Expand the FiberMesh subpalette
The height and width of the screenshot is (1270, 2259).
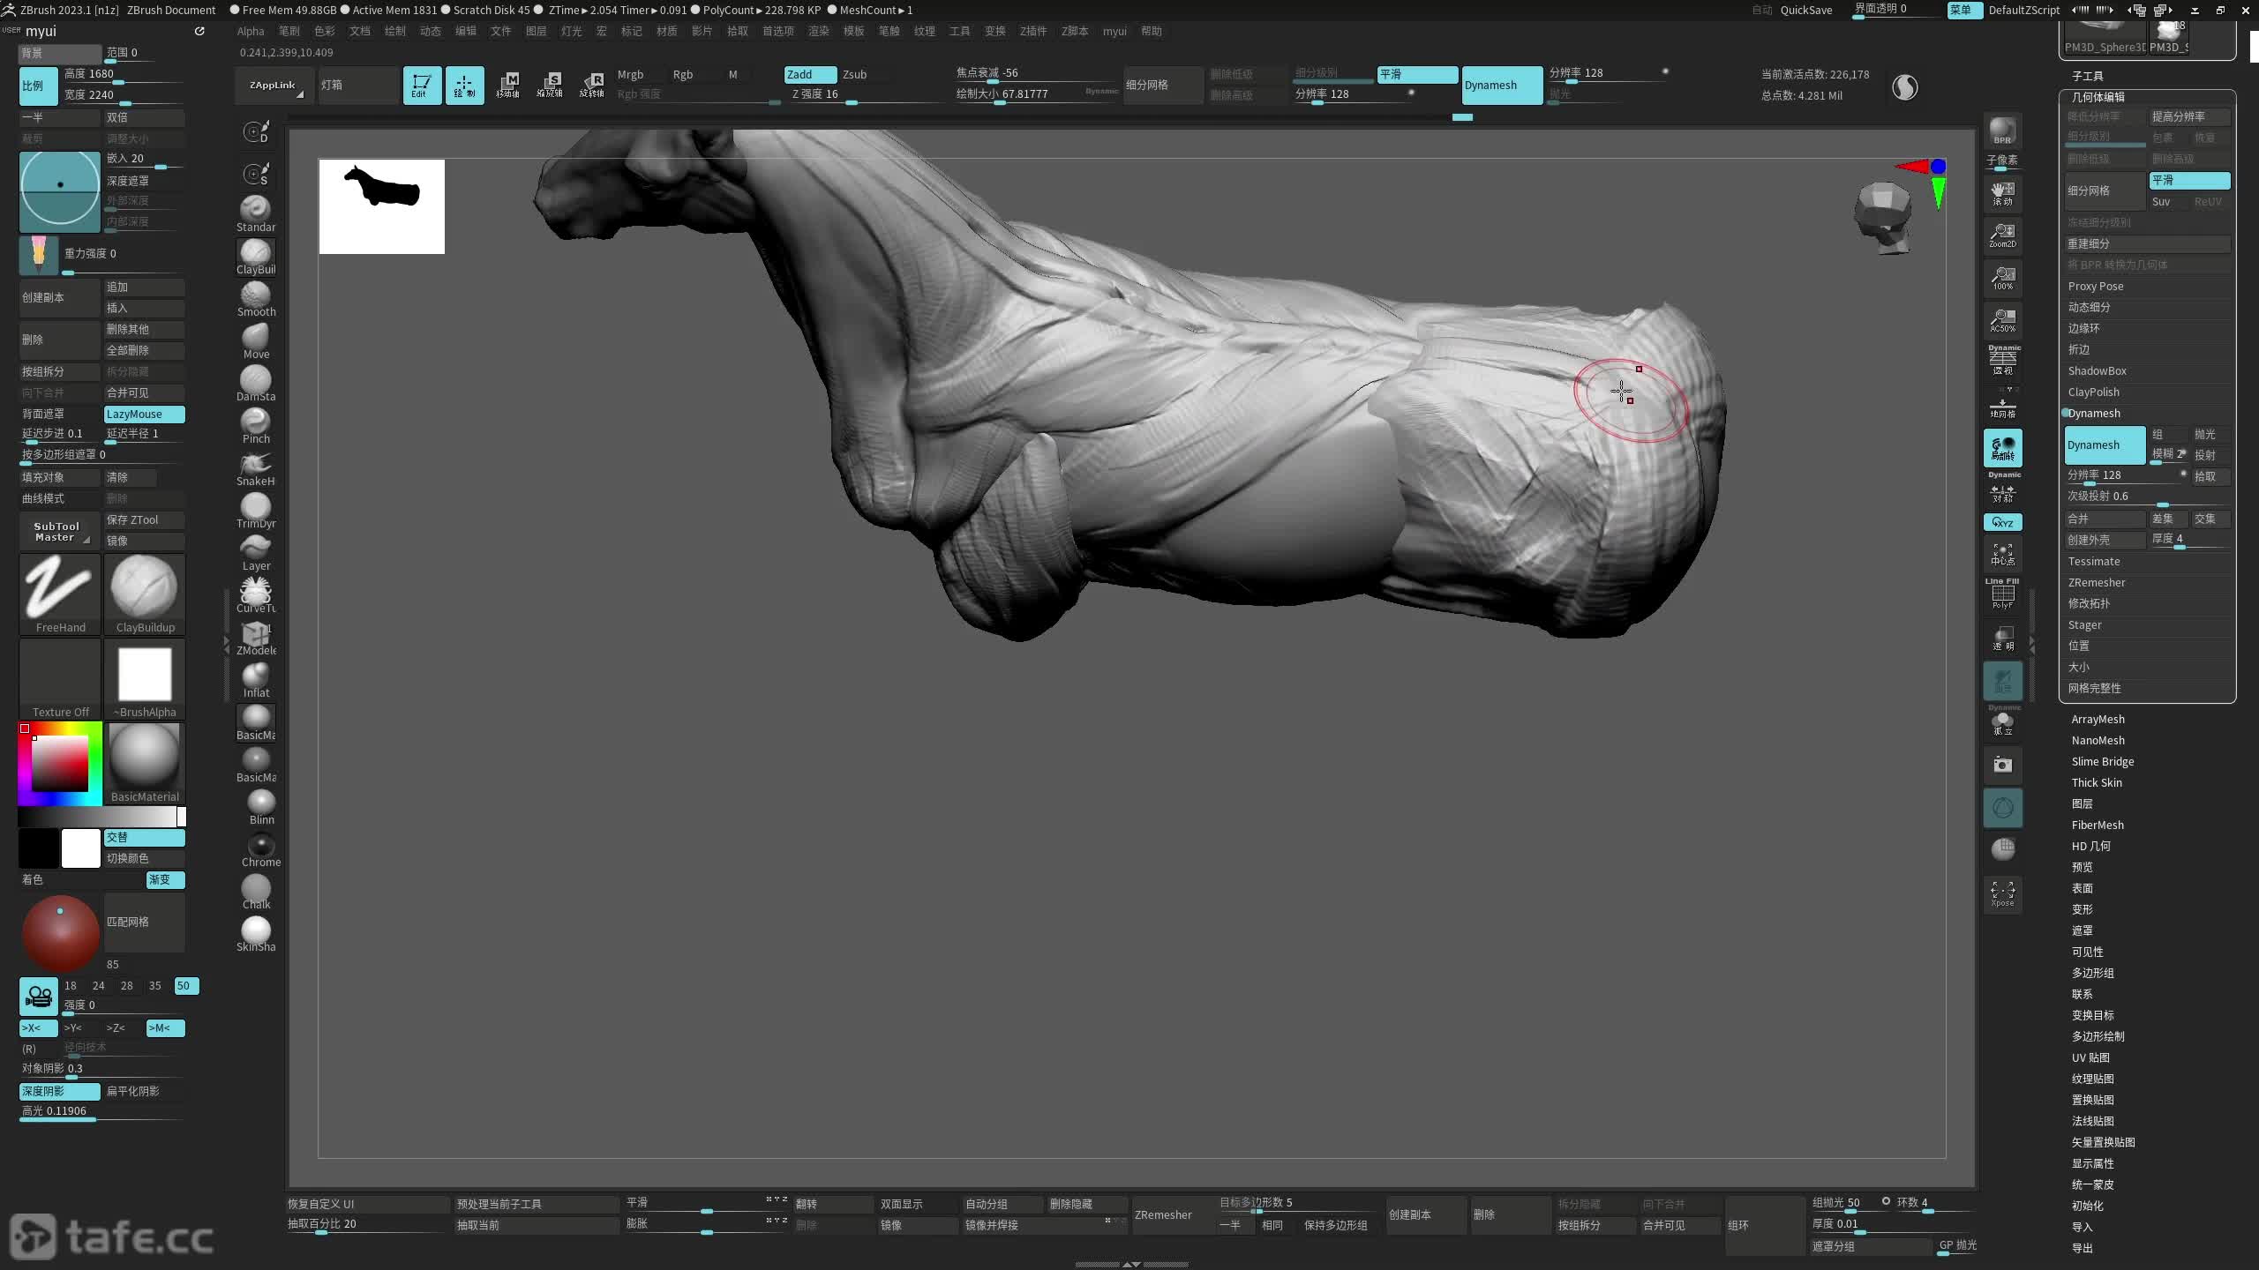(2097, 825)
